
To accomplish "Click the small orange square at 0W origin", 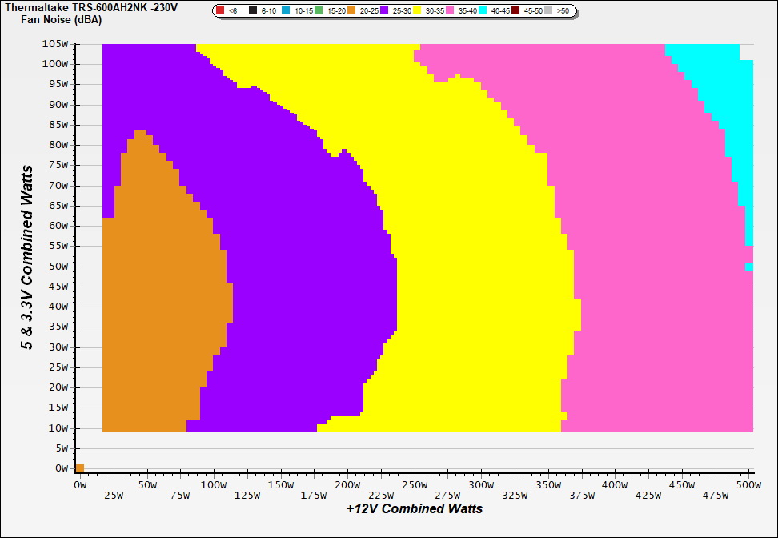I will coord(79,468).
